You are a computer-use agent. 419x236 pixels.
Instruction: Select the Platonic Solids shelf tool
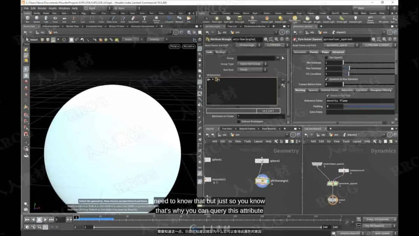(x=157, y=19)
